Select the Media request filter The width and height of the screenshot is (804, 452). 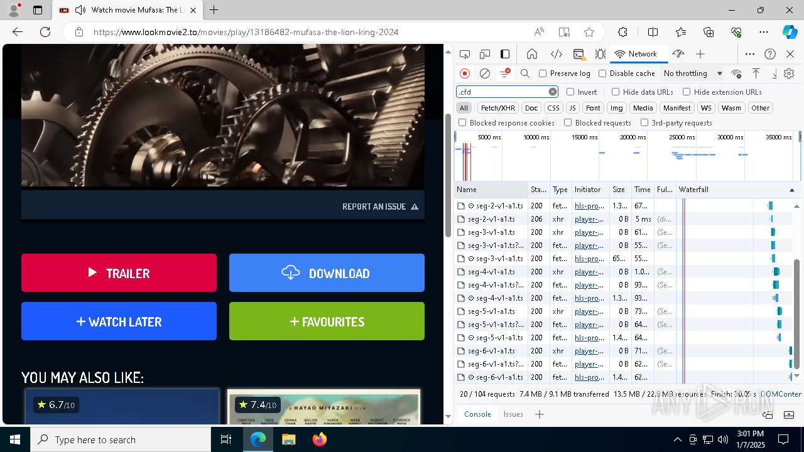click(643, 108)
